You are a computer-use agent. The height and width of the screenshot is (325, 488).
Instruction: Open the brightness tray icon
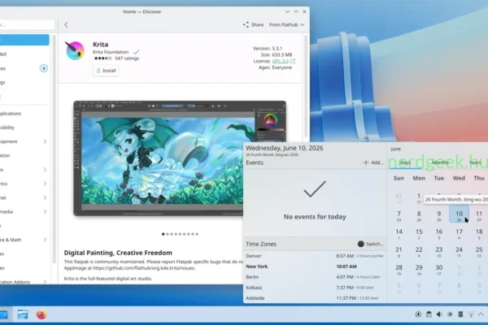(450, 314)
